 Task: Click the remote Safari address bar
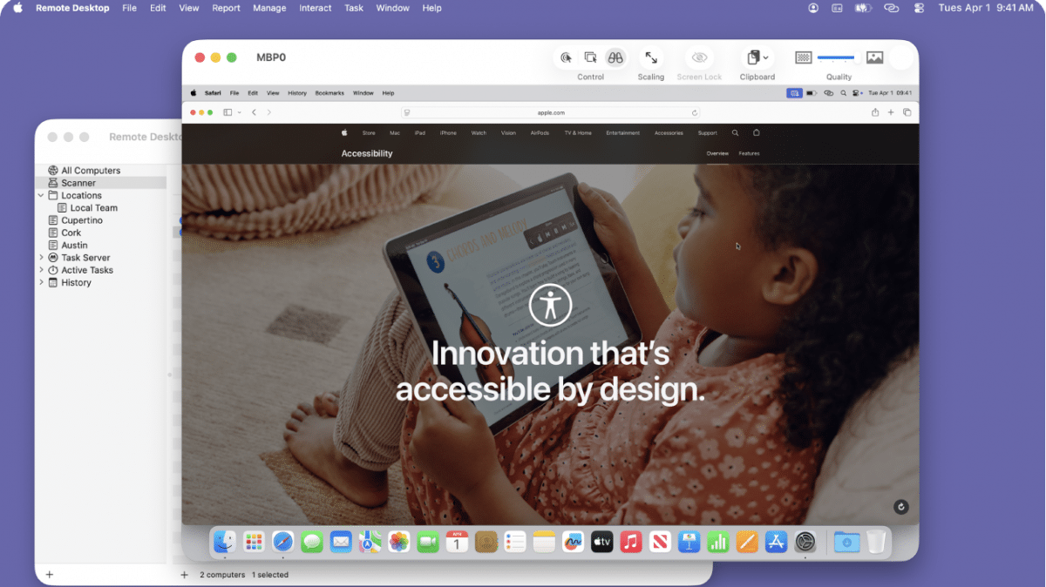[551, 112]
